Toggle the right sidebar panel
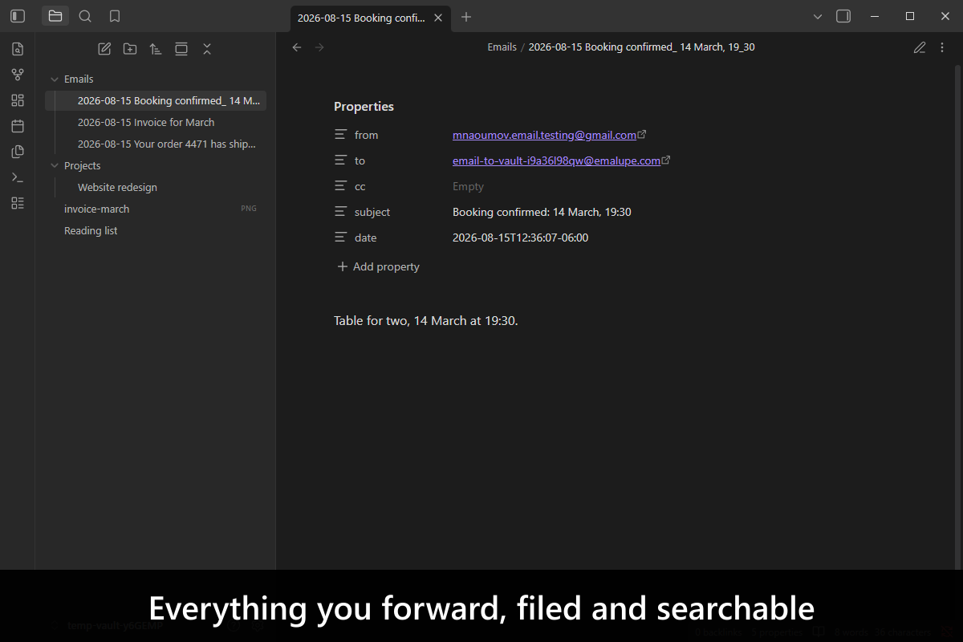963x642 pixels. (x=843, y=16)
